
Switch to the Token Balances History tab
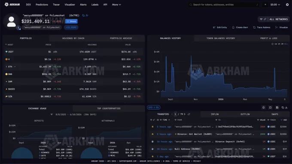(x=221, y=38)
